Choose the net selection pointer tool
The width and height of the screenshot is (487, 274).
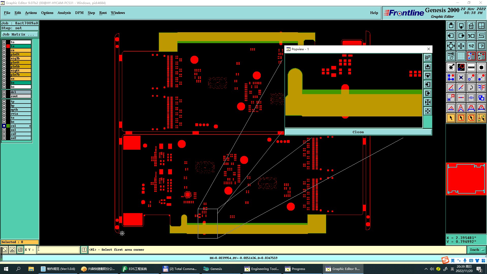(481, 118)
